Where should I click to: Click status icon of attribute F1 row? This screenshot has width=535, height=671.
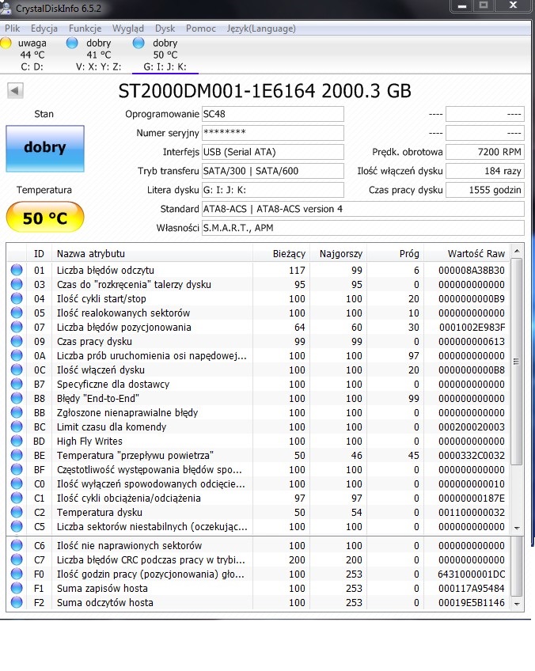coord(17,589)
